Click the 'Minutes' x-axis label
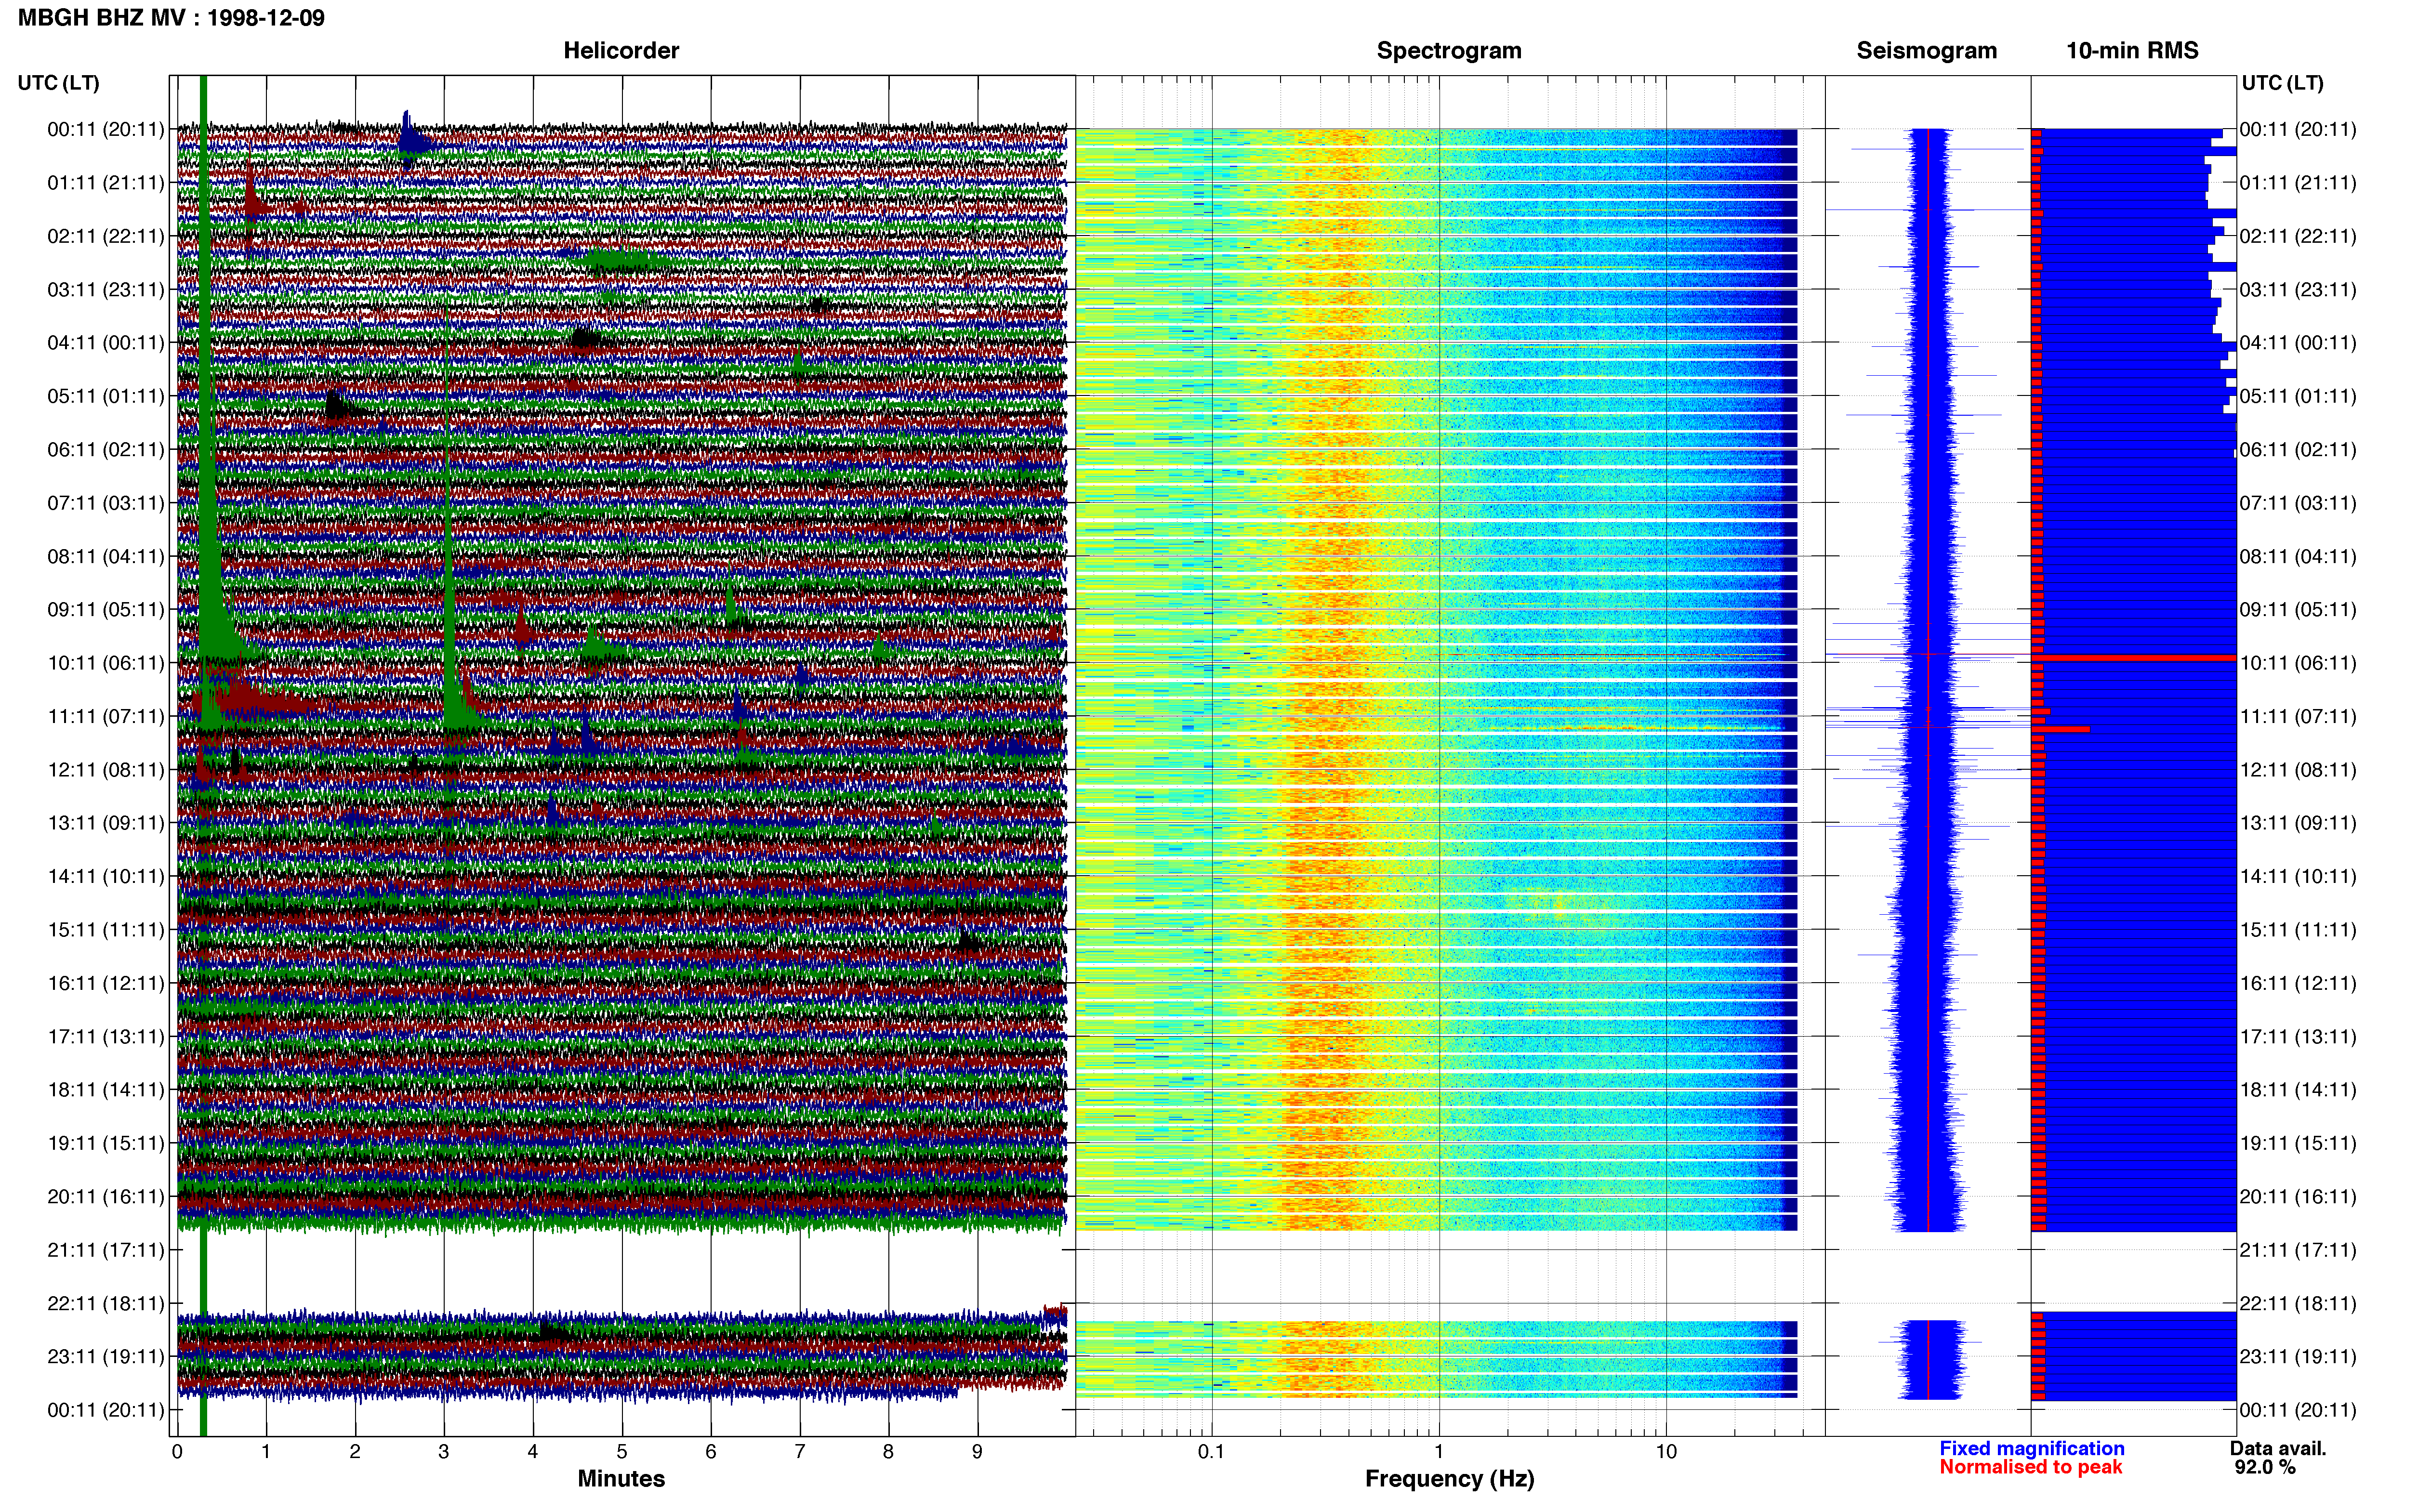 (621, 1478)
